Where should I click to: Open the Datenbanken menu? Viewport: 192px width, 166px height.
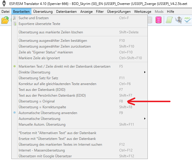66,12
